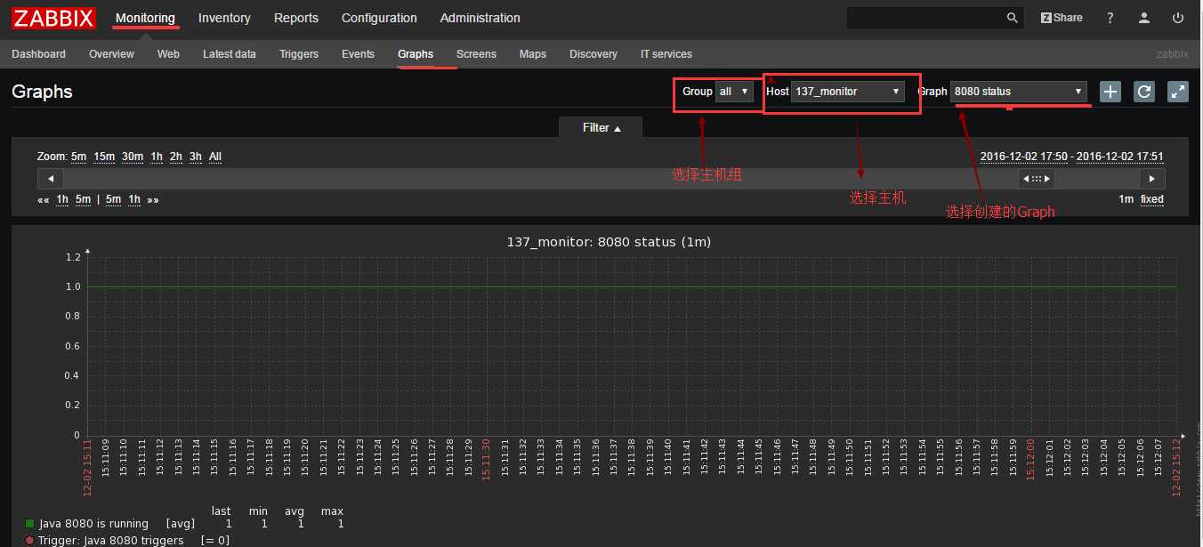
Task: Click the time scrollbar left arrow
Action: tap(50, 179)
